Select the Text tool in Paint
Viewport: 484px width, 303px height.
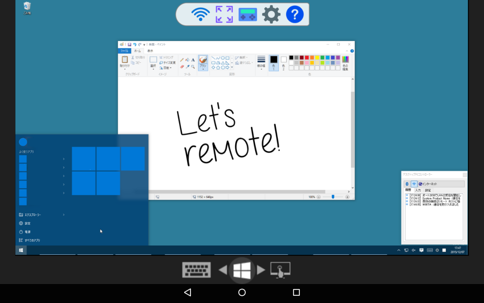[x=193, y=60]
